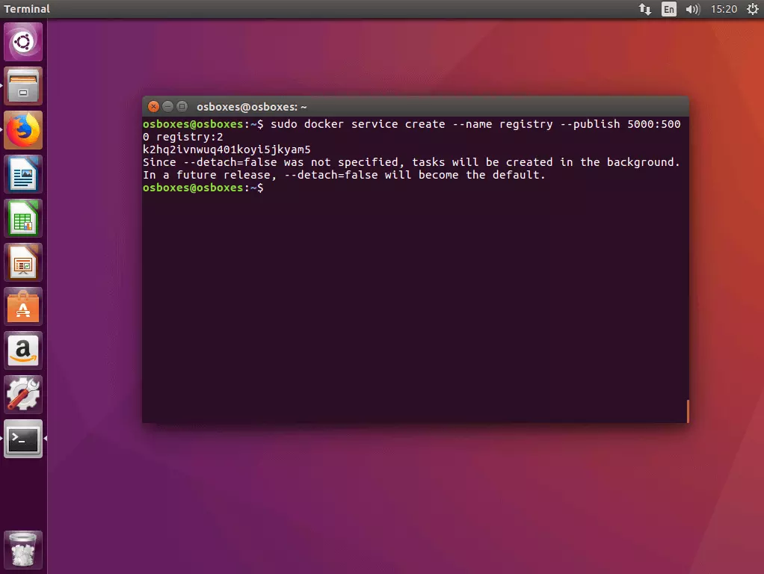This screenshot has height=574, width=764.
Task: Minimize the terminal window
Action: (167, 106)
